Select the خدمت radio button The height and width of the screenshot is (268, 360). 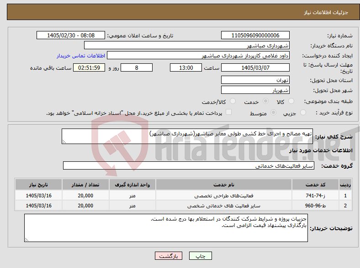(265, 101)
